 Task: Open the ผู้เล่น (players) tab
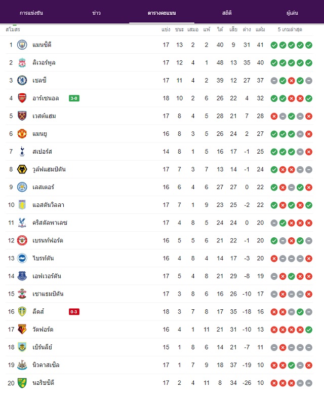[292, 13]
